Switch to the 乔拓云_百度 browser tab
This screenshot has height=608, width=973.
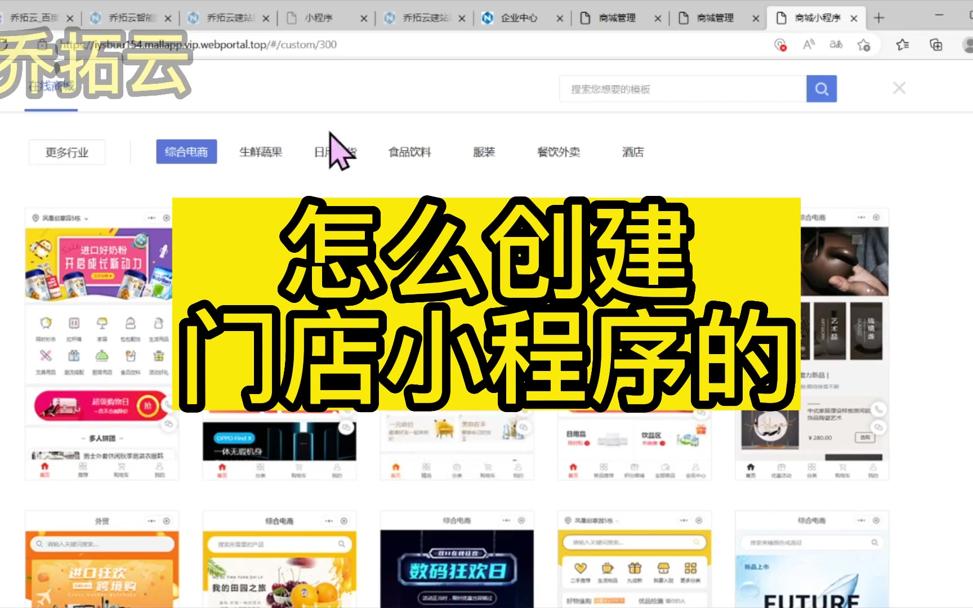[x=35, y=18]
